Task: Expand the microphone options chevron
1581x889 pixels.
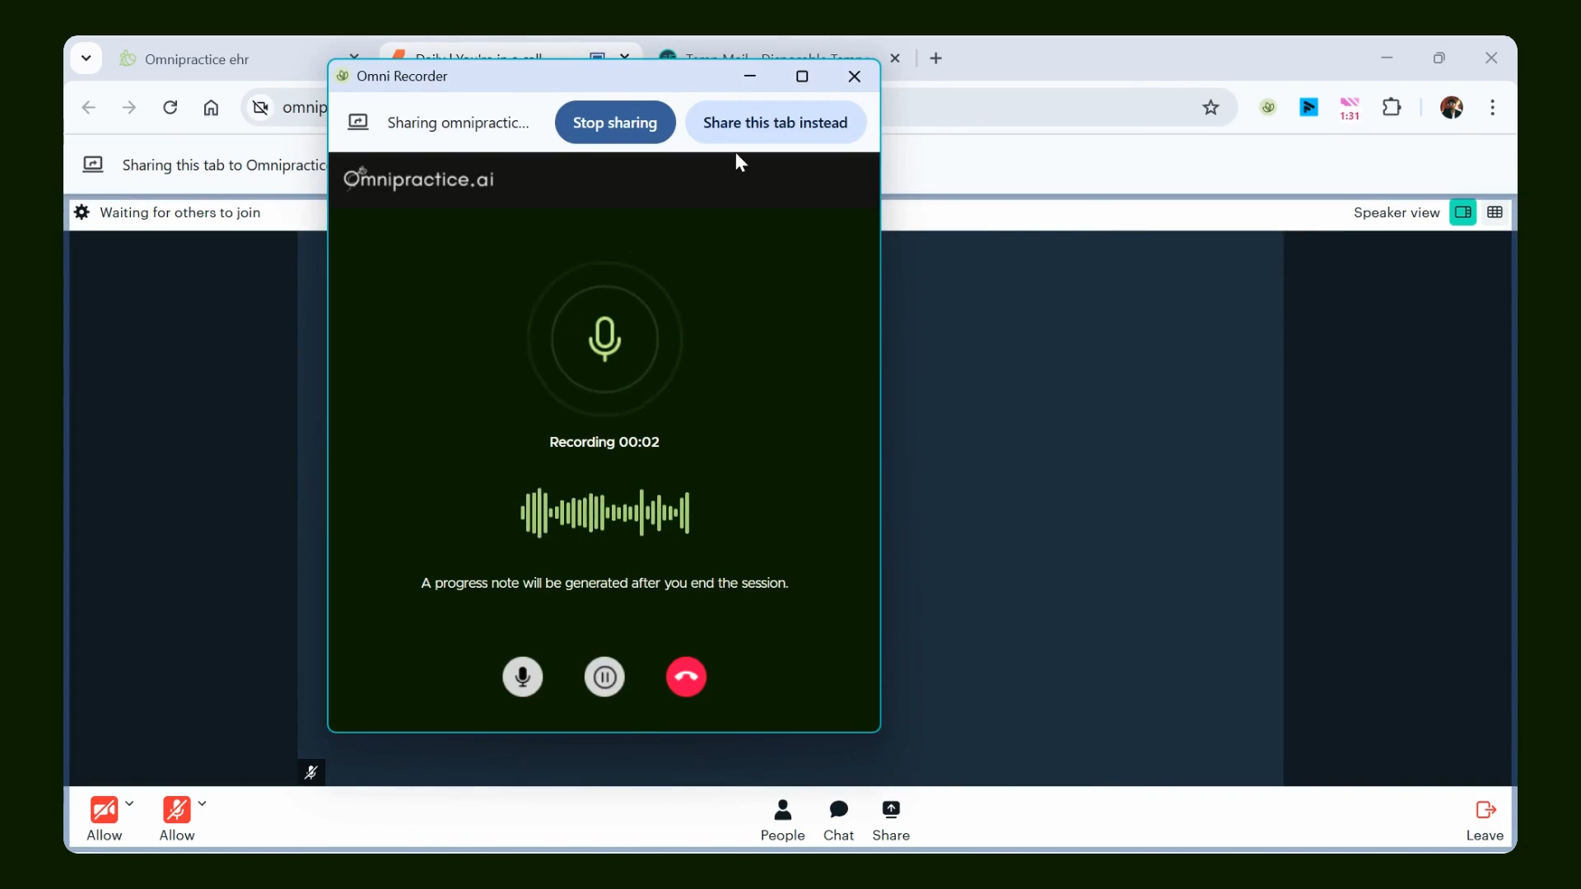Action: click(x=202, y=803)
